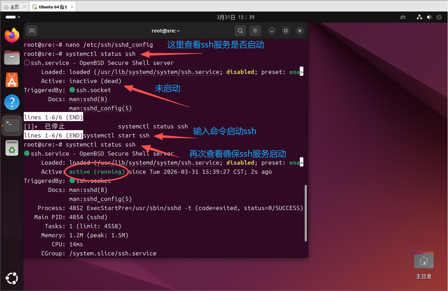Click the '[1]+ 已停止' job line
Viewport: 448px width, 291px height.
106,126
